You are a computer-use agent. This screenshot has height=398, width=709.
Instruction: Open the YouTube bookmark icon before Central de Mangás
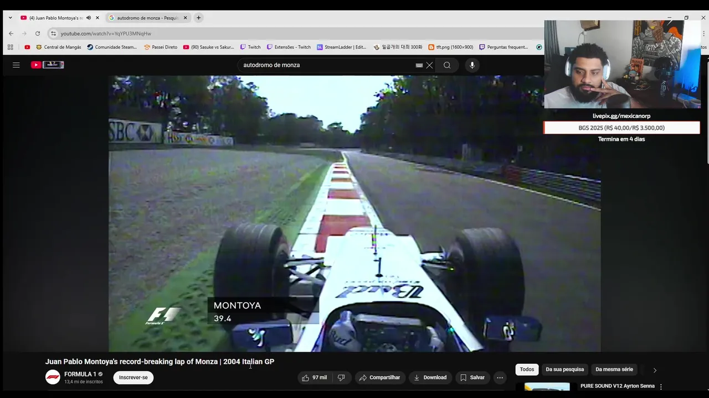(x=27, y=47)
